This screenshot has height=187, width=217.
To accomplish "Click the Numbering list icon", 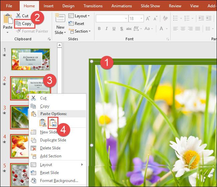I will pyautogui.click(x=187, y=18).
